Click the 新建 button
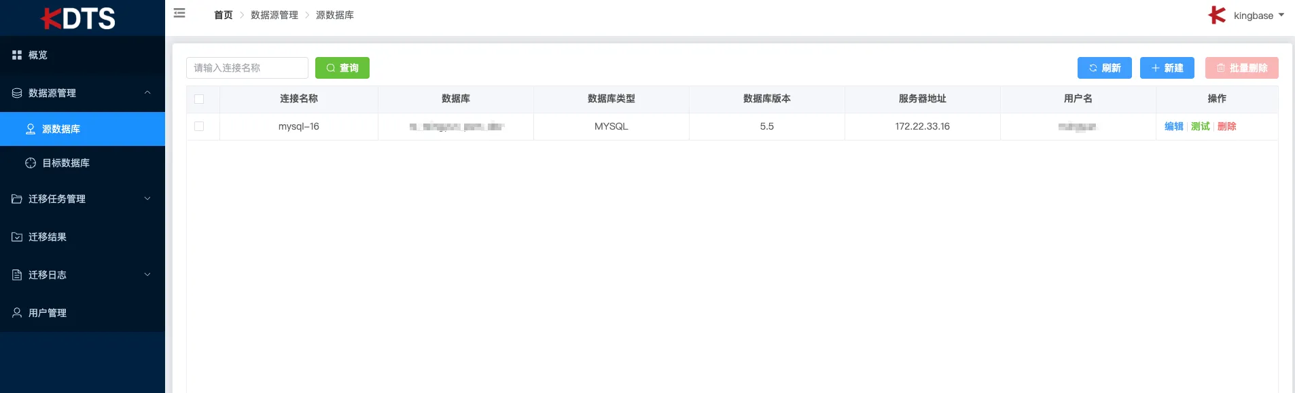This screenshot has width=1295, height=393. coord(1167,68)
